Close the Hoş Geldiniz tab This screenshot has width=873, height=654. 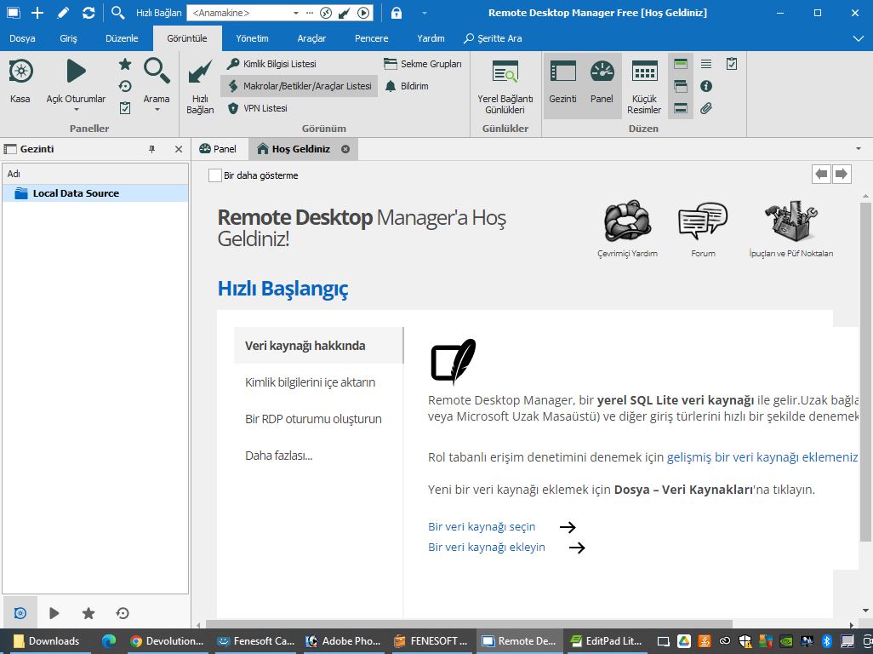(x=345, y=149)
